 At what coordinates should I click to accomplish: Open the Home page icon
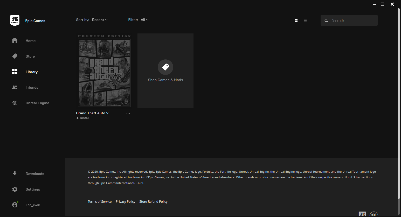point(15,40)
